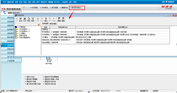Select tree folder 4 工作量法
177x93 pixels.
click(20, 33)
